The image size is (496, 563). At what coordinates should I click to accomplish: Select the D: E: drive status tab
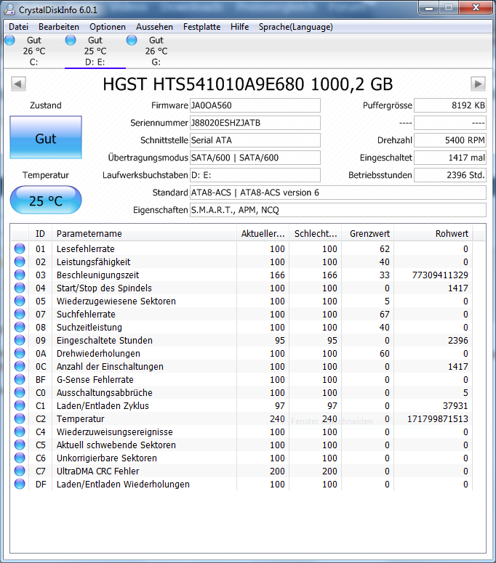[x=95, y=51]
